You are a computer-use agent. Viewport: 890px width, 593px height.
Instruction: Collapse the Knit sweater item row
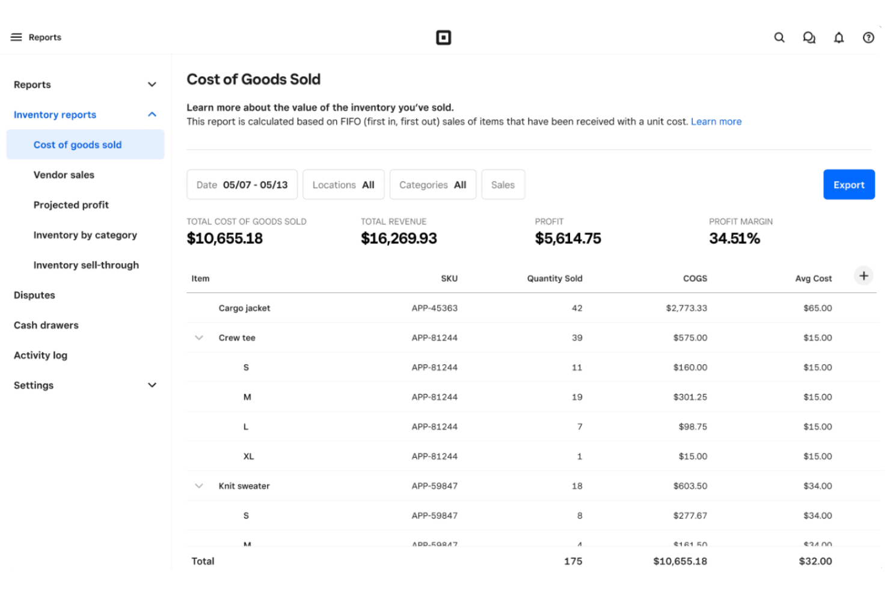point(198,485)
